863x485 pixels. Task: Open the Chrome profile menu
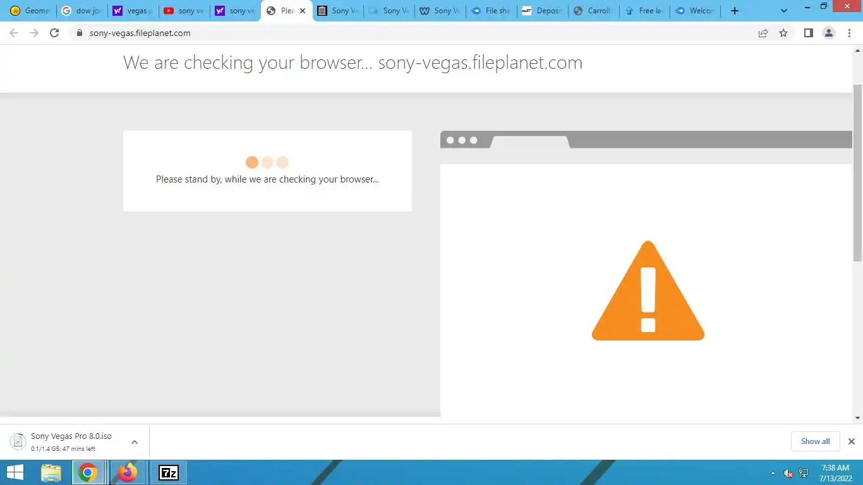829,33
